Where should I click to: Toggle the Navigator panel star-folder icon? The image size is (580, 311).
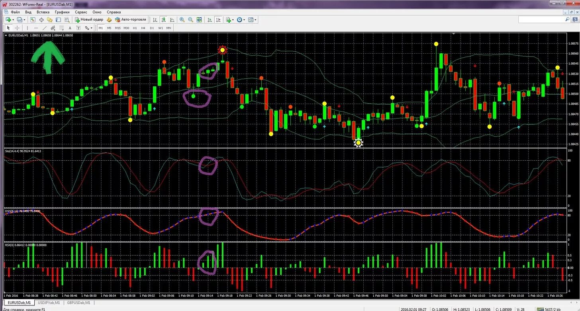click(50, 19)
